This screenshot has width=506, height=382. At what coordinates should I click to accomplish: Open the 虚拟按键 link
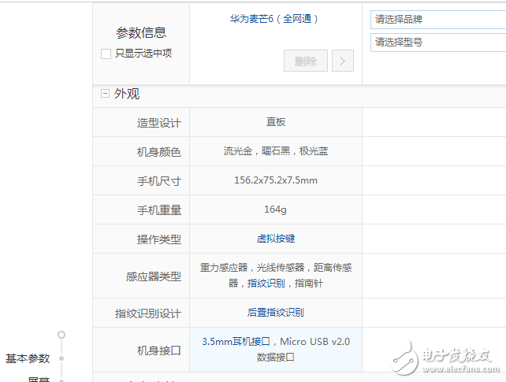[276, 239]
